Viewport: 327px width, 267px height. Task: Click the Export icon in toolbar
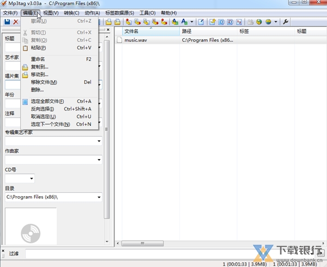[x=213, y=22]
